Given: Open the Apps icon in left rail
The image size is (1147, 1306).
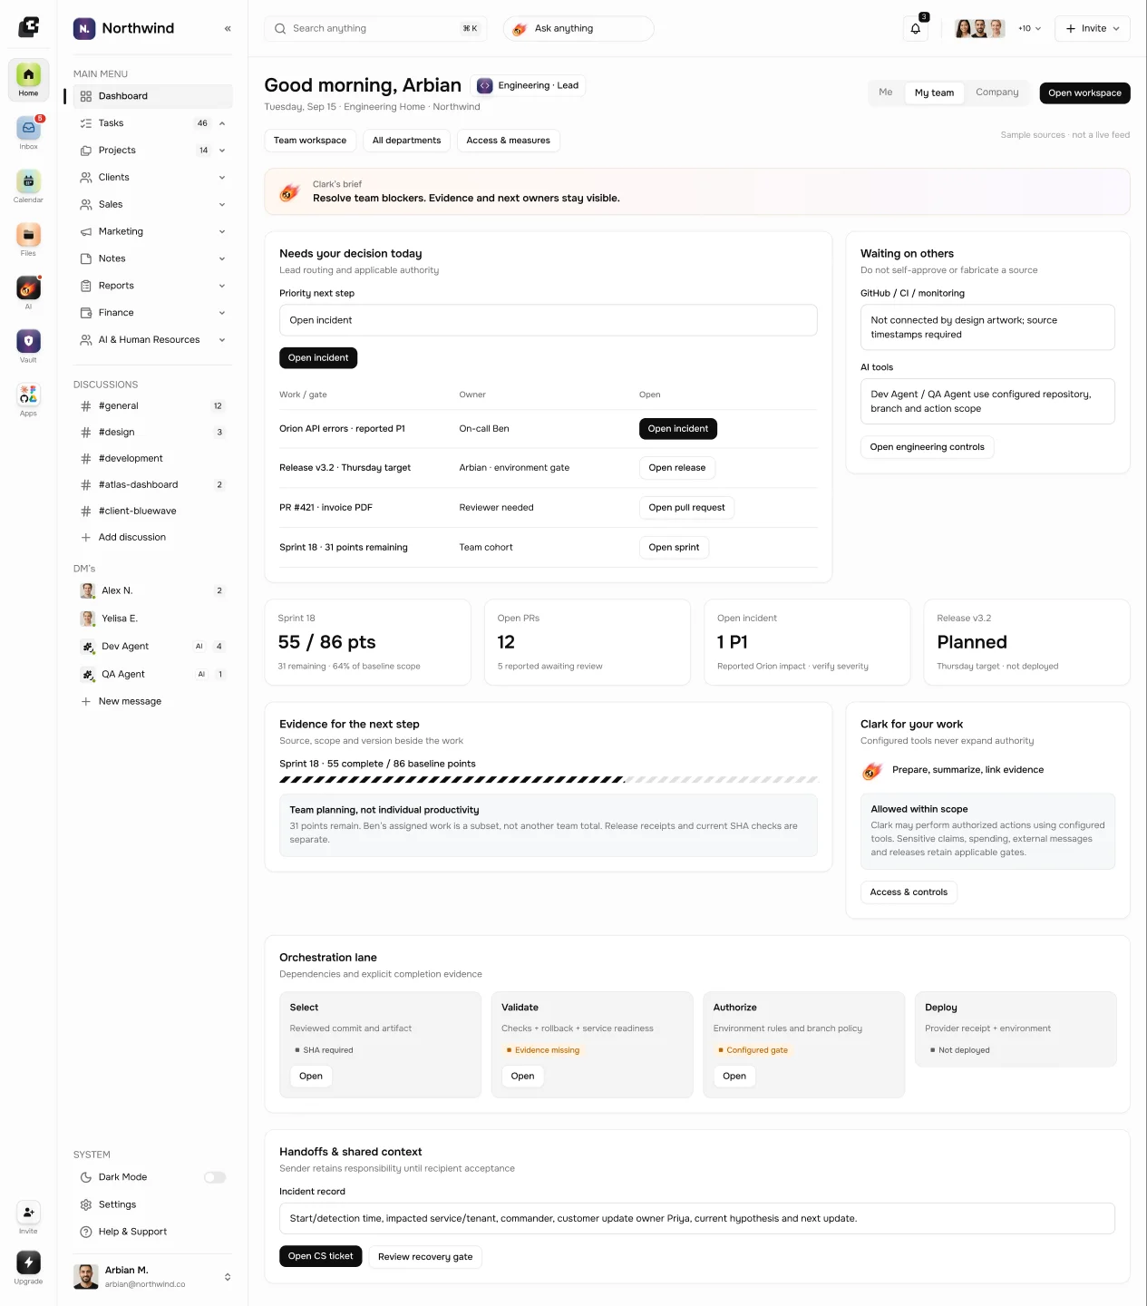Looking at the screenshot, I should click(x=28, y=395).
